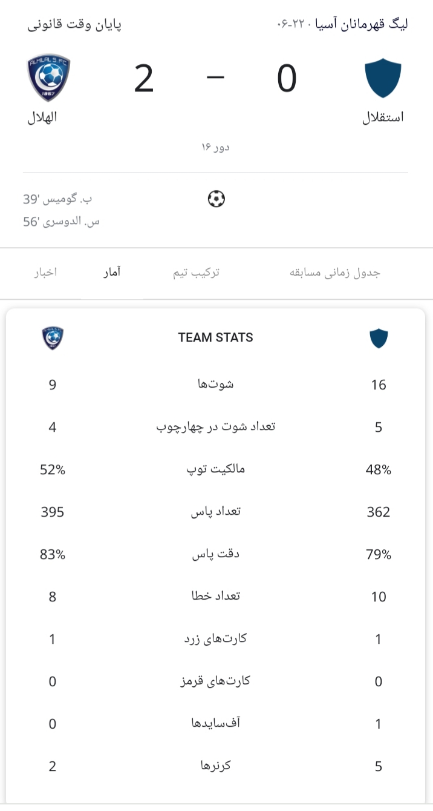Tap the small Esteghlal shield in Team Stats
The width and height of the screenshot is (433, 811).
(x=379, y=338)
